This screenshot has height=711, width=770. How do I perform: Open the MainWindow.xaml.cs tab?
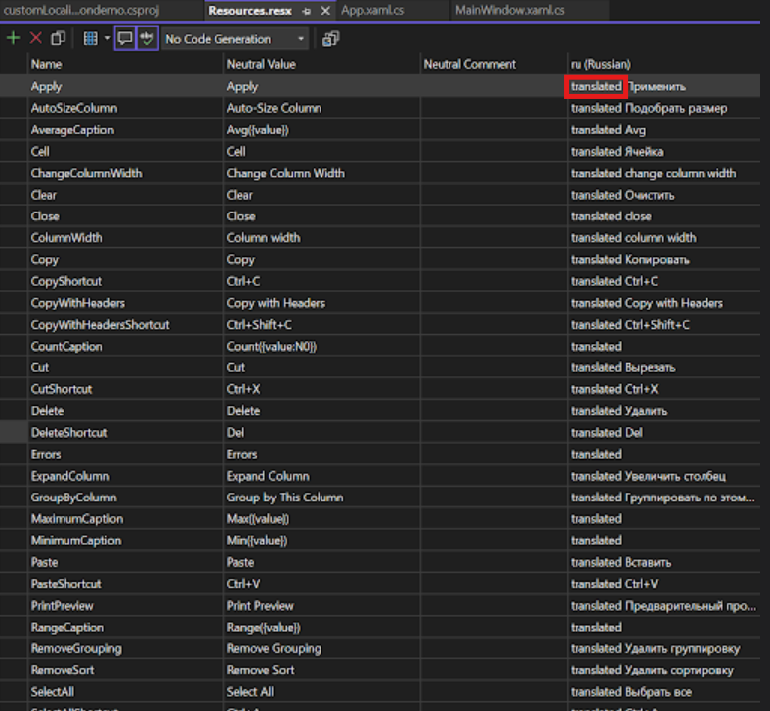(509, 10)
